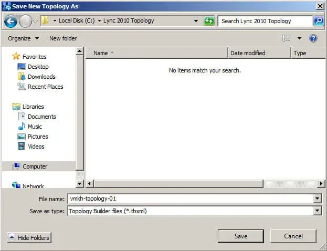Click the Documents library icon
This screenshot has width=327, height=251.
pyautogui.click(x=22, y=116)
